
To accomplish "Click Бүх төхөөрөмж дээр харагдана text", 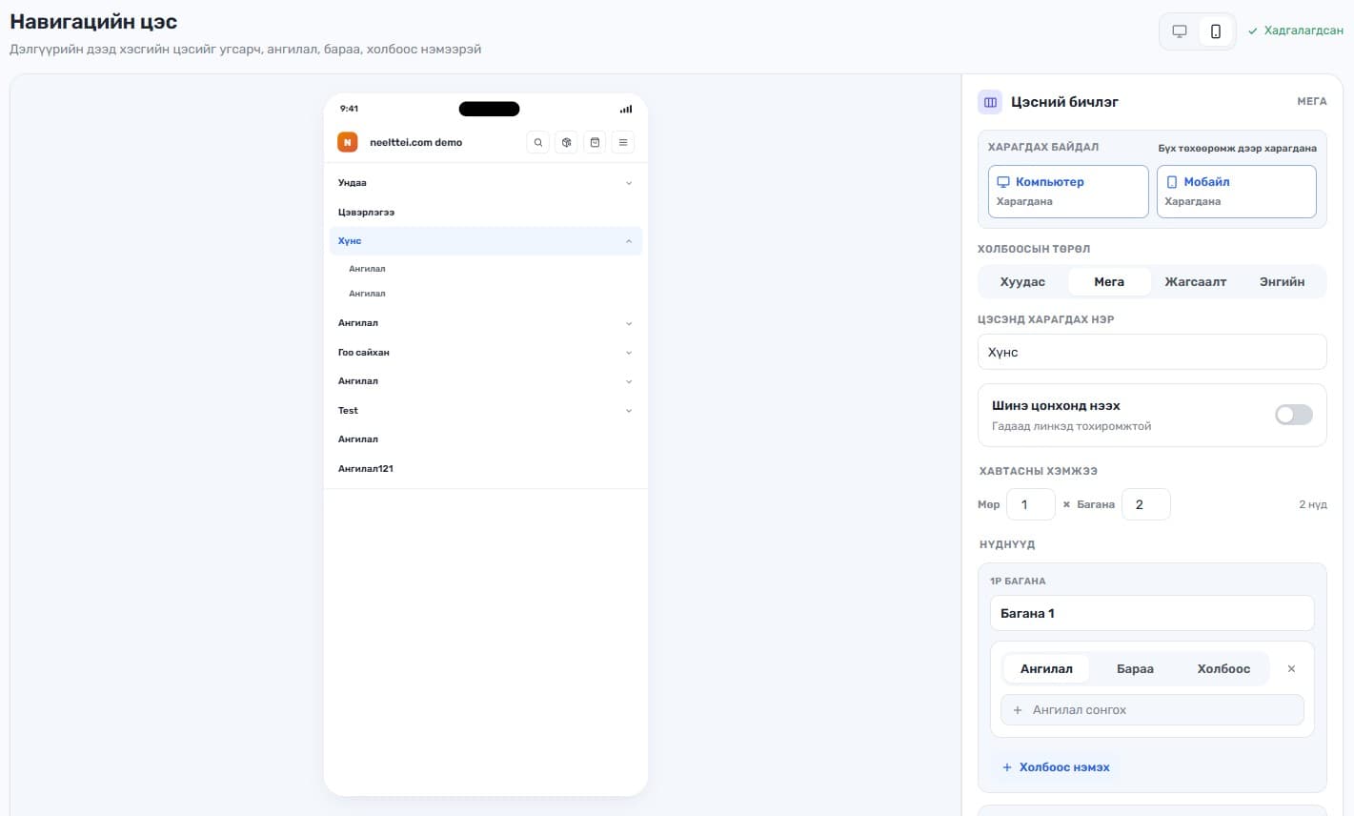I will point(1237,148).
